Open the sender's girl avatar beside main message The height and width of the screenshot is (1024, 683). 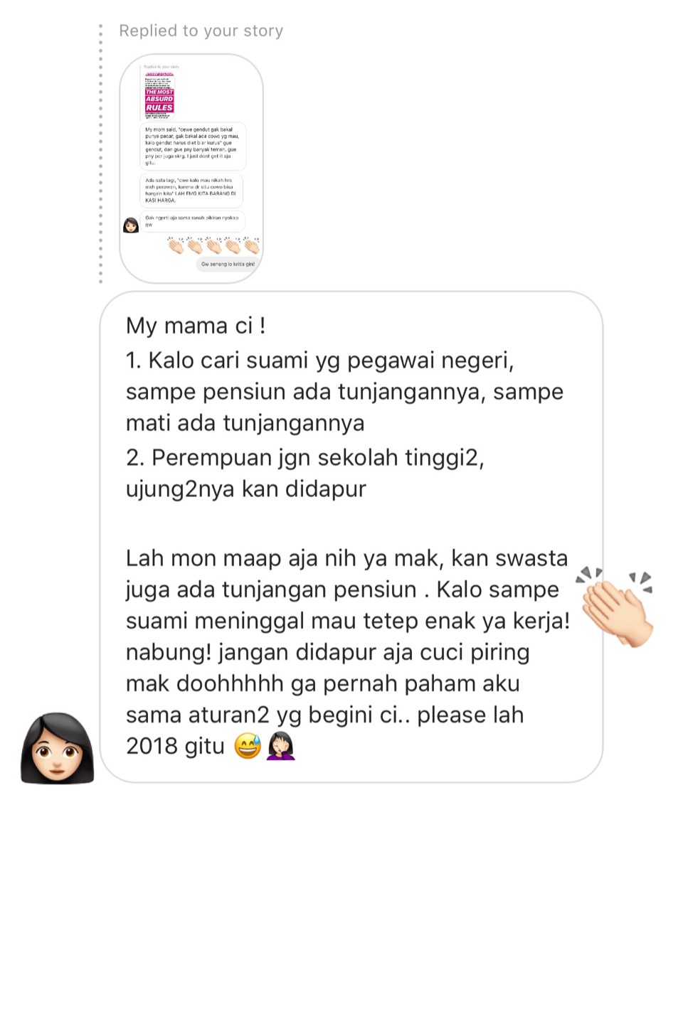[x=57, y=748]
